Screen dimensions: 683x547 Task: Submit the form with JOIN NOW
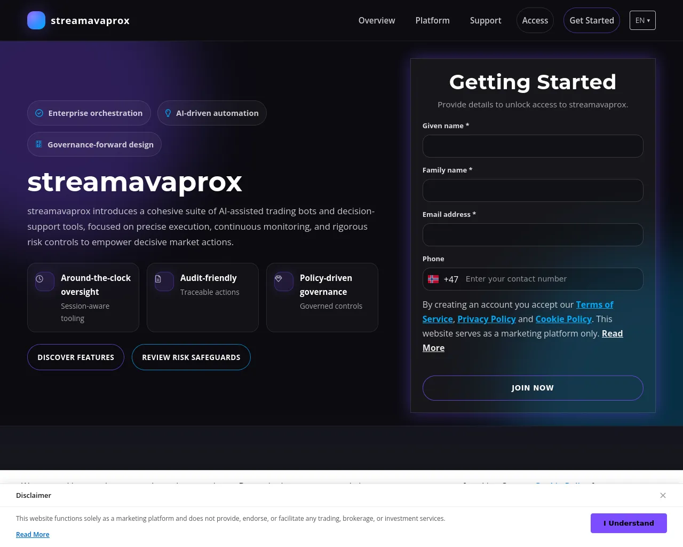coord(533,388)
